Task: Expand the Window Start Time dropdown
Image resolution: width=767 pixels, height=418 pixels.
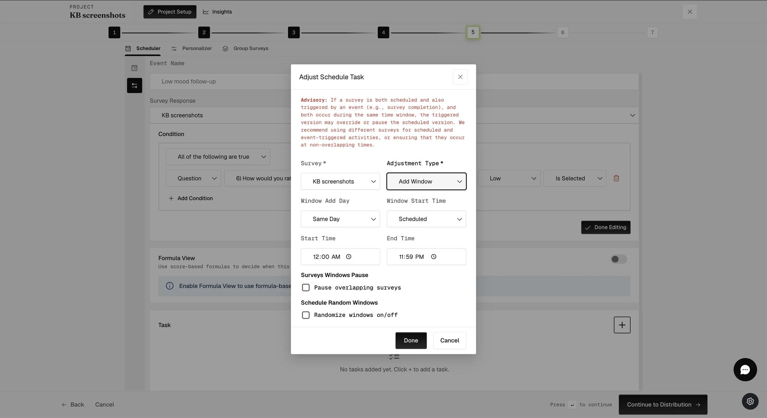Action: [x=426, y=219]
